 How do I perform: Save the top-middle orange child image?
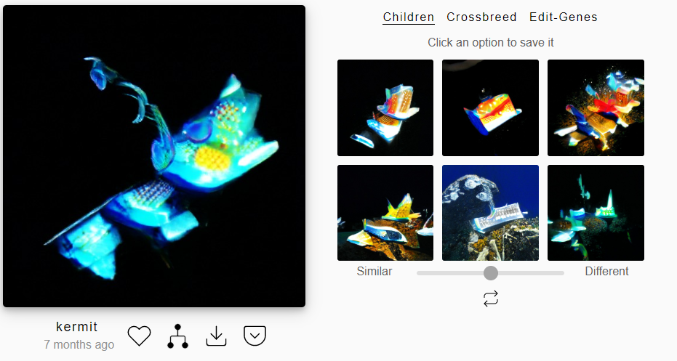point(490,108)
